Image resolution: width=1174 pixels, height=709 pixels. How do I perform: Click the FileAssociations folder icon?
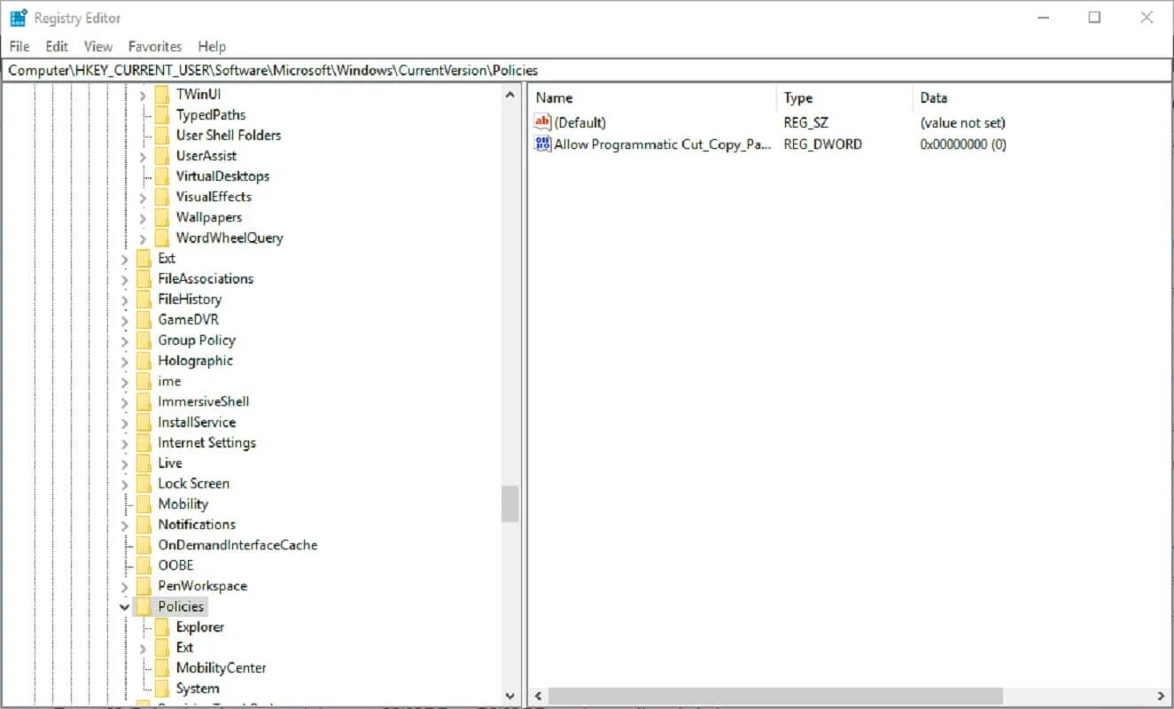pyautogui.click(x=144, y=278)
